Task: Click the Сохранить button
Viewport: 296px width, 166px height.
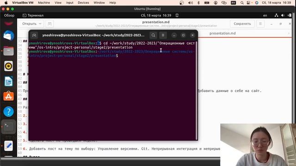Action: click(242, 24)
